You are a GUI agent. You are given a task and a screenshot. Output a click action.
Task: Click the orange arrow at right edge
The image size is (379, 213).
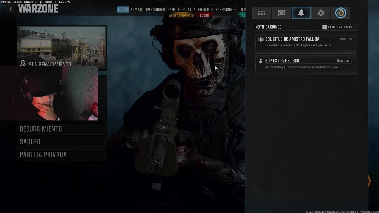369,180
